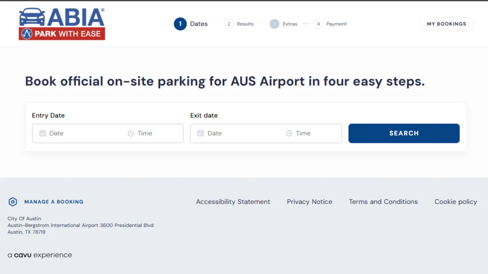This screenshot has height=274, width=488.
Task: Open the Accessibility Statement link
Action: pyautogui.click(x=233, y=202)
